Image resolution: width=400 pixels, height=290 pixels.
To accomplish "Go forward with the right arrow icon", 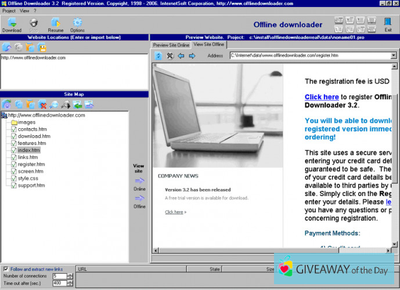I will point(192,56).
